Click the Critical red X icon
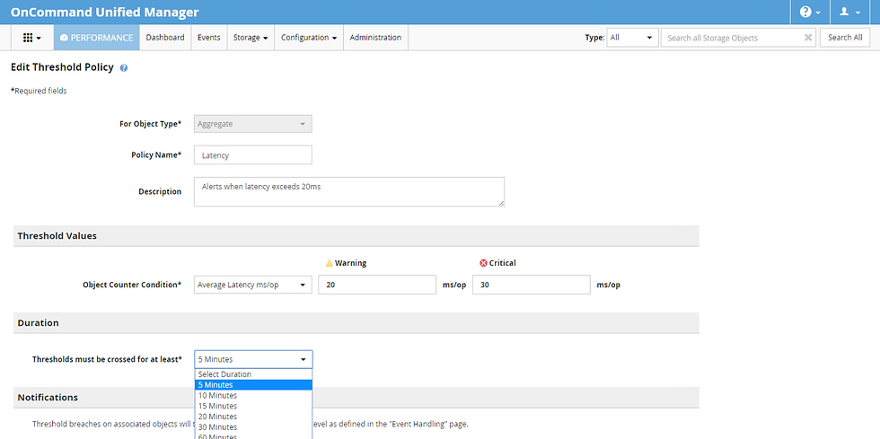This screenshot has height=439, width=880. pos(483,263)
